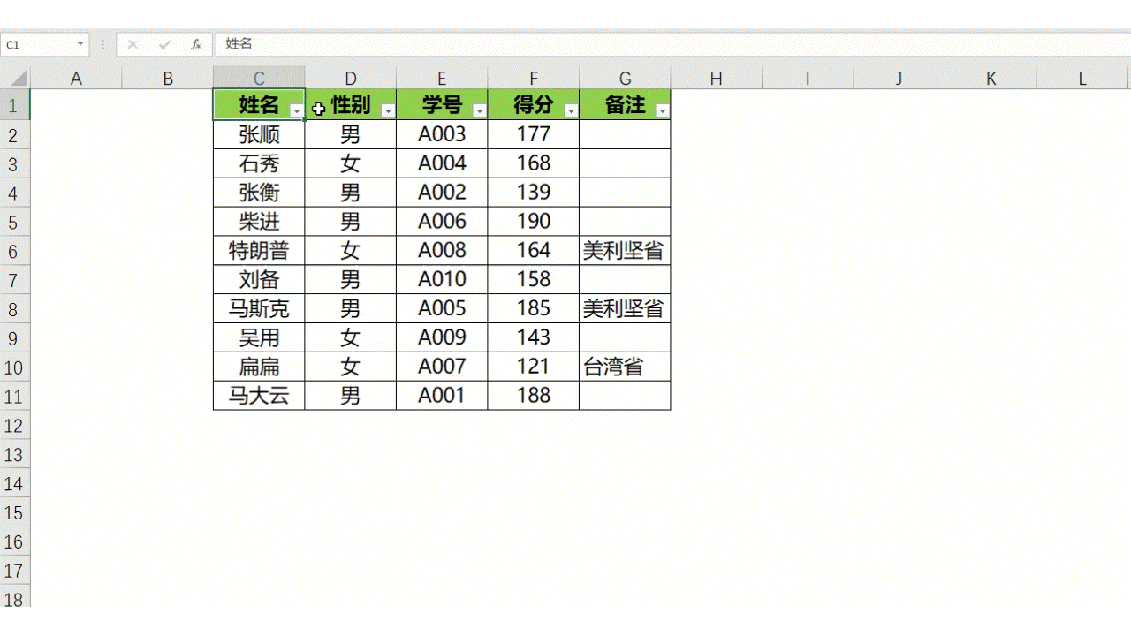Open the 备注 column filter dropdown
The height and width of the screenshot is (636, 1131).
(x=662, y=110)
